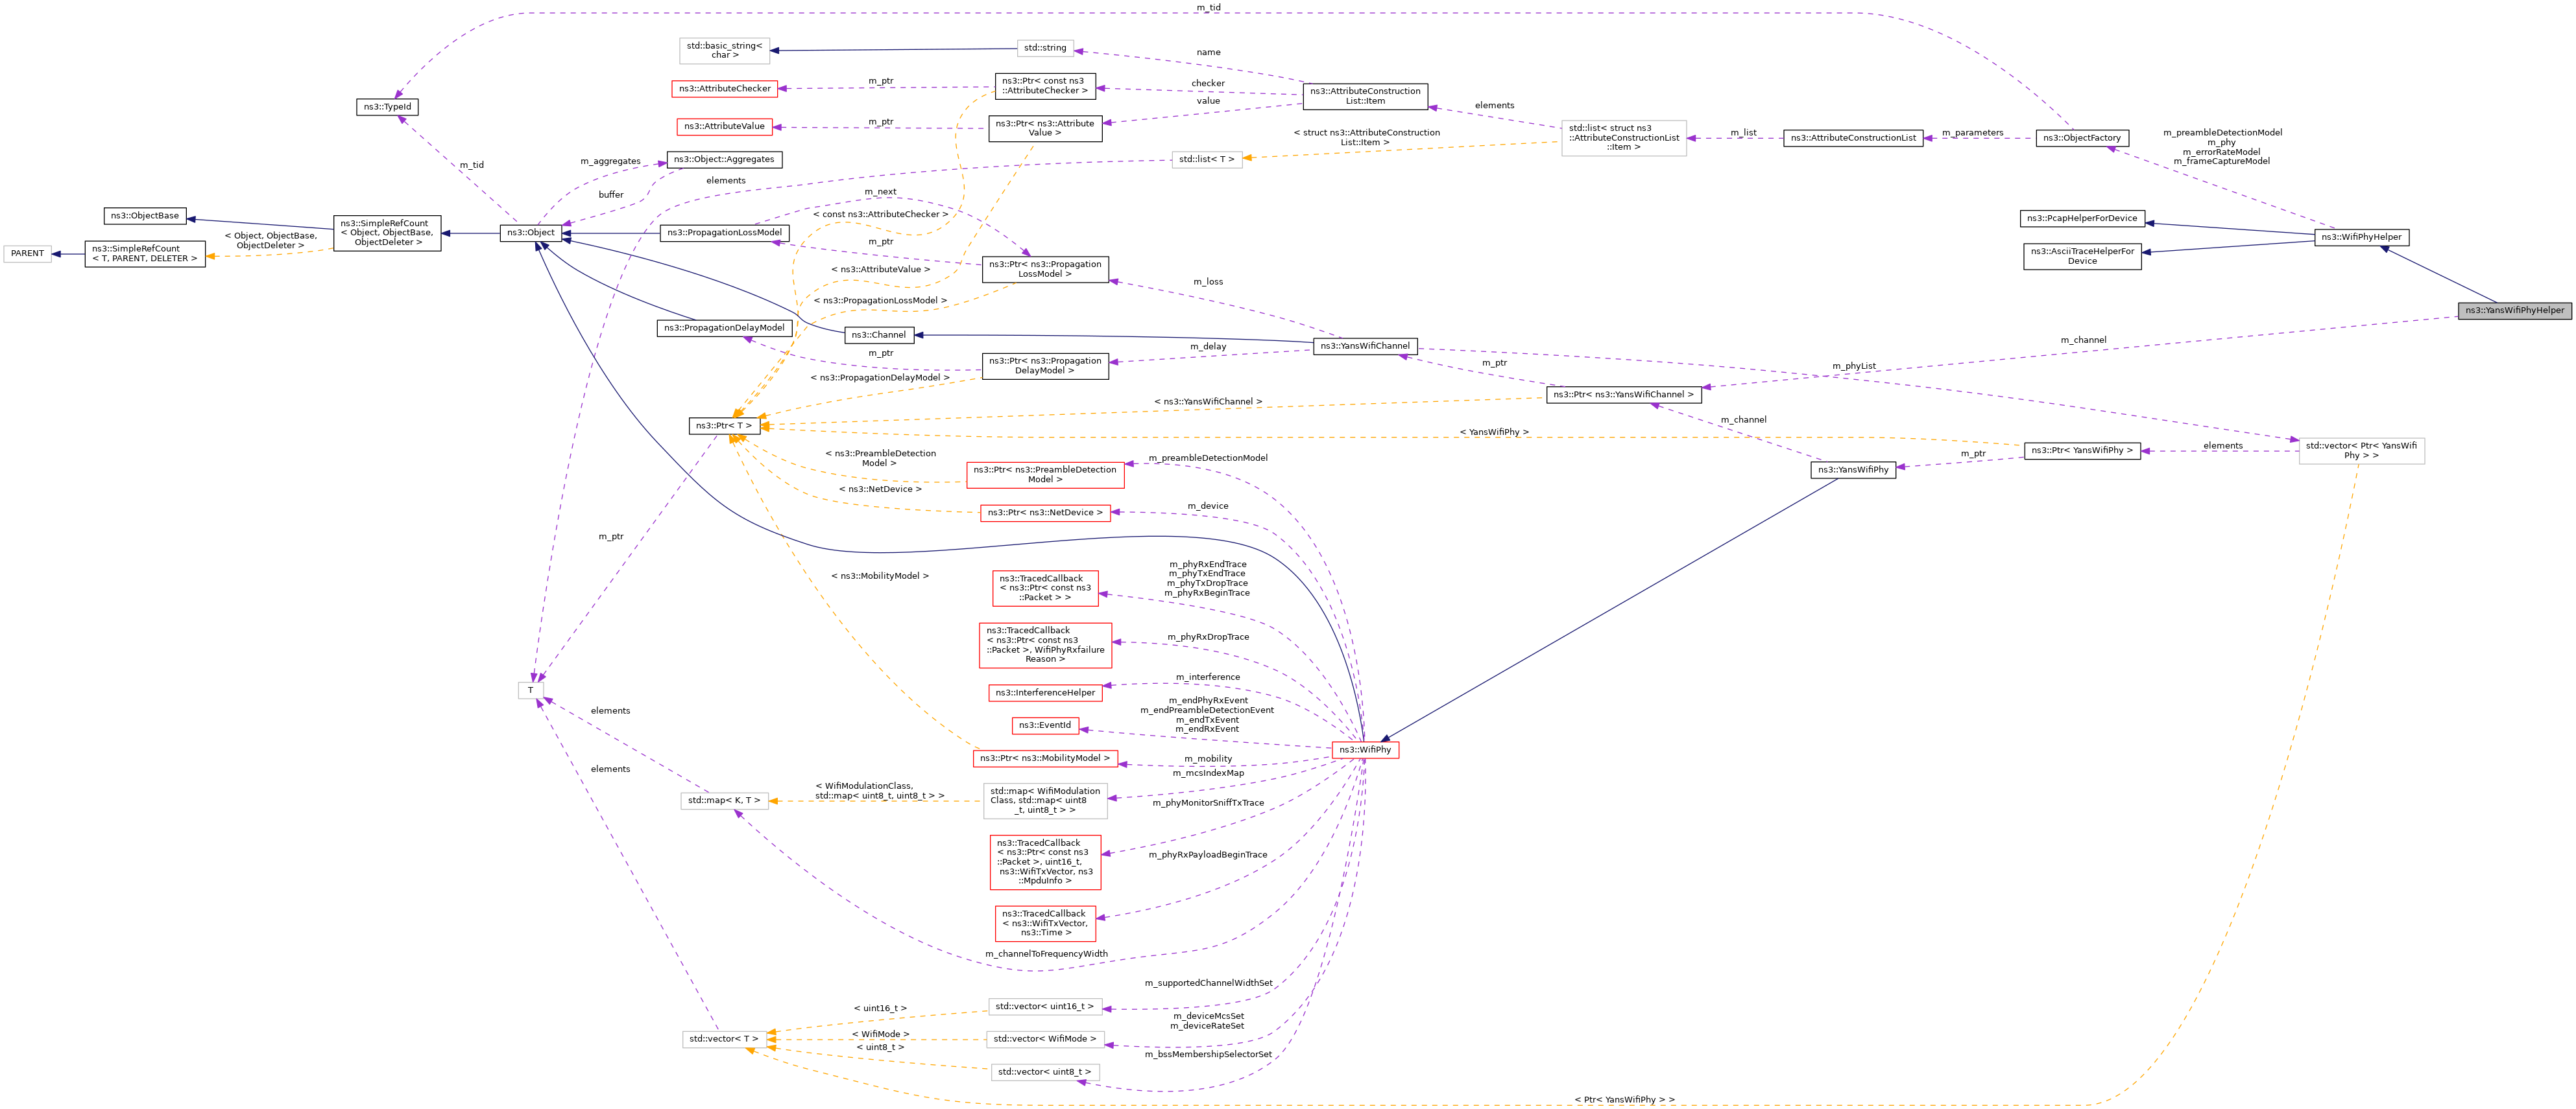
Task: Open the ns3::YansWifiChannel node
Action: click(1365, 347)
